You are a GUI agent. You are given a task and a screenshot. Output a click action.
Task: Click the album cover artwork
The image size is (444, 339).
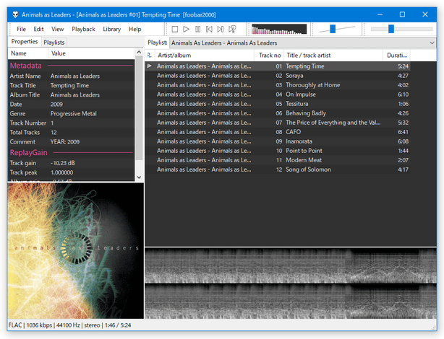point(76,251)
